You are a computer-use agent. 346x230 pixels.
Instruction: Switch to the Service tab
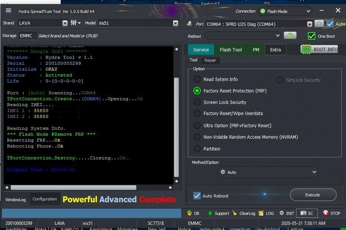(x=201, y=50)
